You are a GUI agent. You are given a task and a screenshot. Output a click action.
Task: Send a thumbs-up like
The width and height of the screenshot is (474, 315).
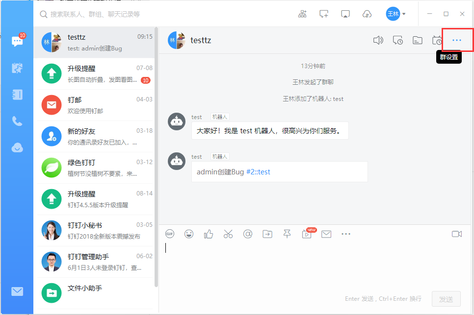209,234
